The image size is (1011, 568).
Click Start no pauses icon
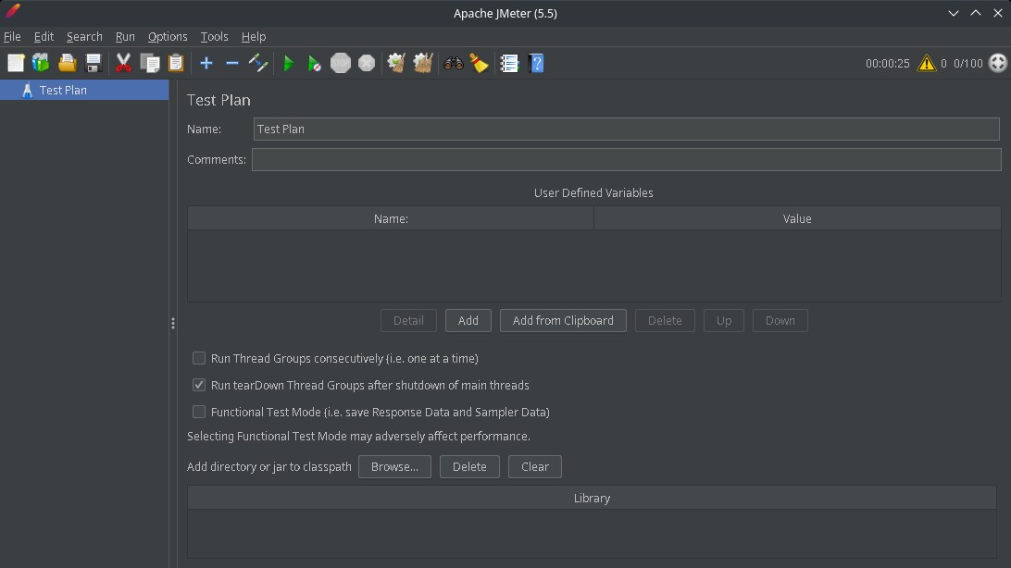click(314, 63)
